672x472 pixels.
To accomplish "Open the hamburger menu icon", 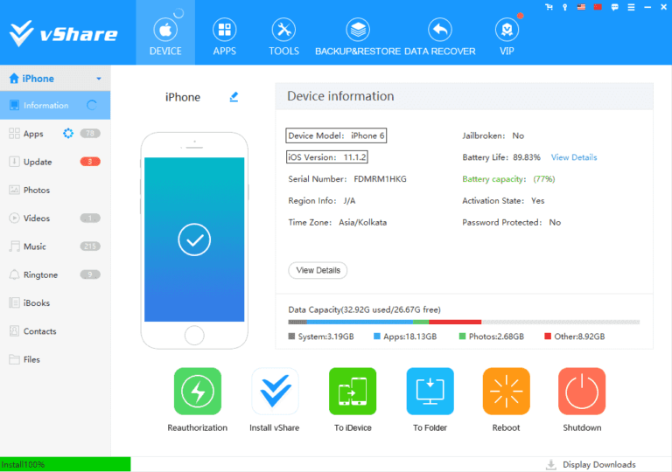I will click(631, 7).
